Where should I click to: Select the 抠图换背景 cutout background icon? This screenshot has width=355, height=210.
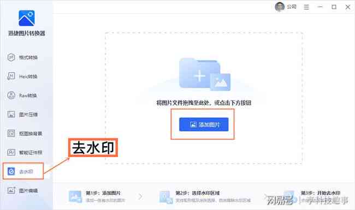11,134
